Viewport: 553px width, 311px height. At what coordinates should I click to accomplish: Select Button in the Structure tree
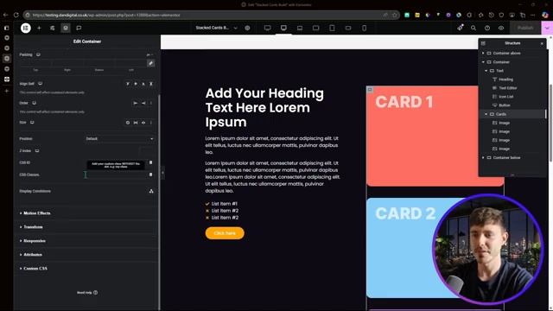click(505, 105)
